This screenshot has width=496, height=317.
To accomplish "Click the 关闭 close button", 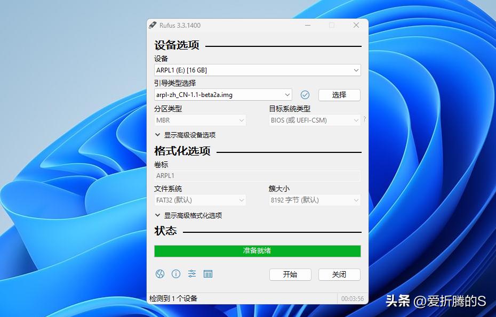I will pos(339,274).
